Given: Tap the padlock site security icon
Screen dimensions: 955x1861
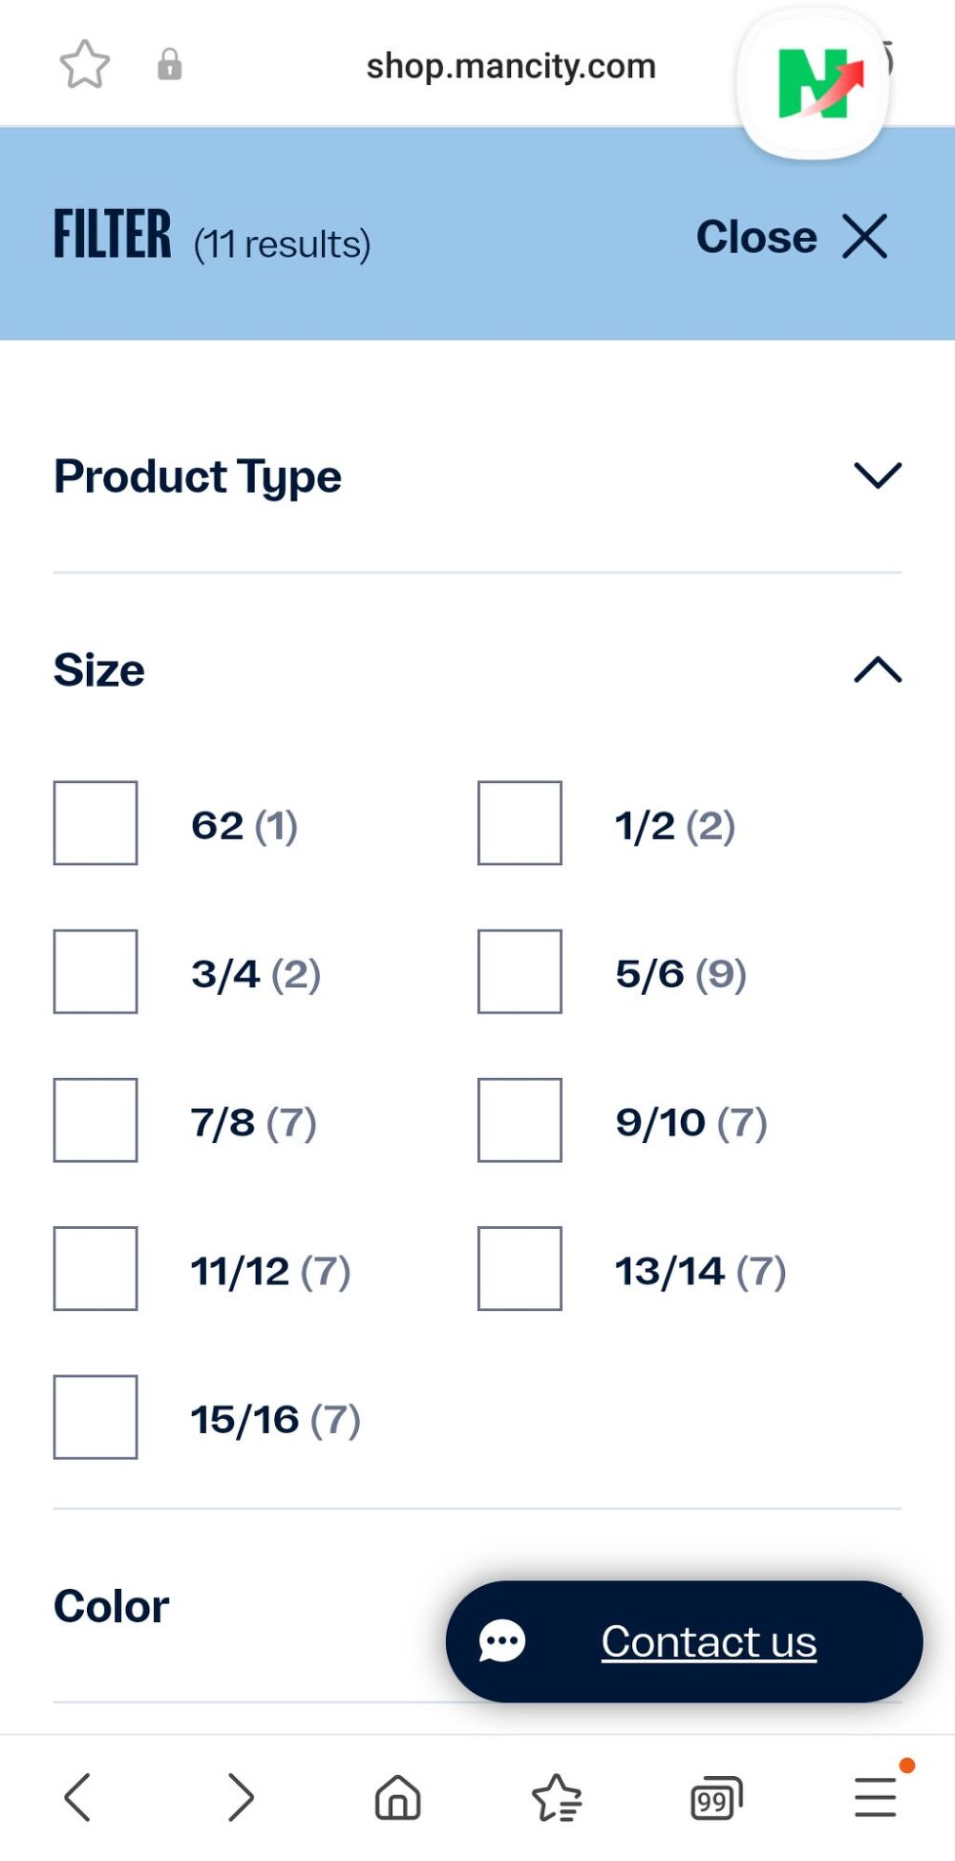Looking at the screenshot, I should pos(170,65).
